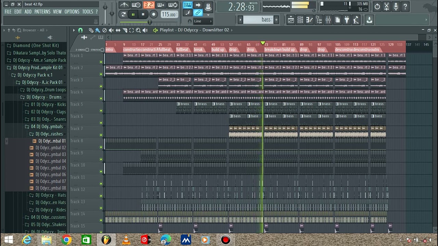The width and height of the screenshot is (438, 246).
Task: Mute Track 5 using its green light
Action: (x=101, y=110)
